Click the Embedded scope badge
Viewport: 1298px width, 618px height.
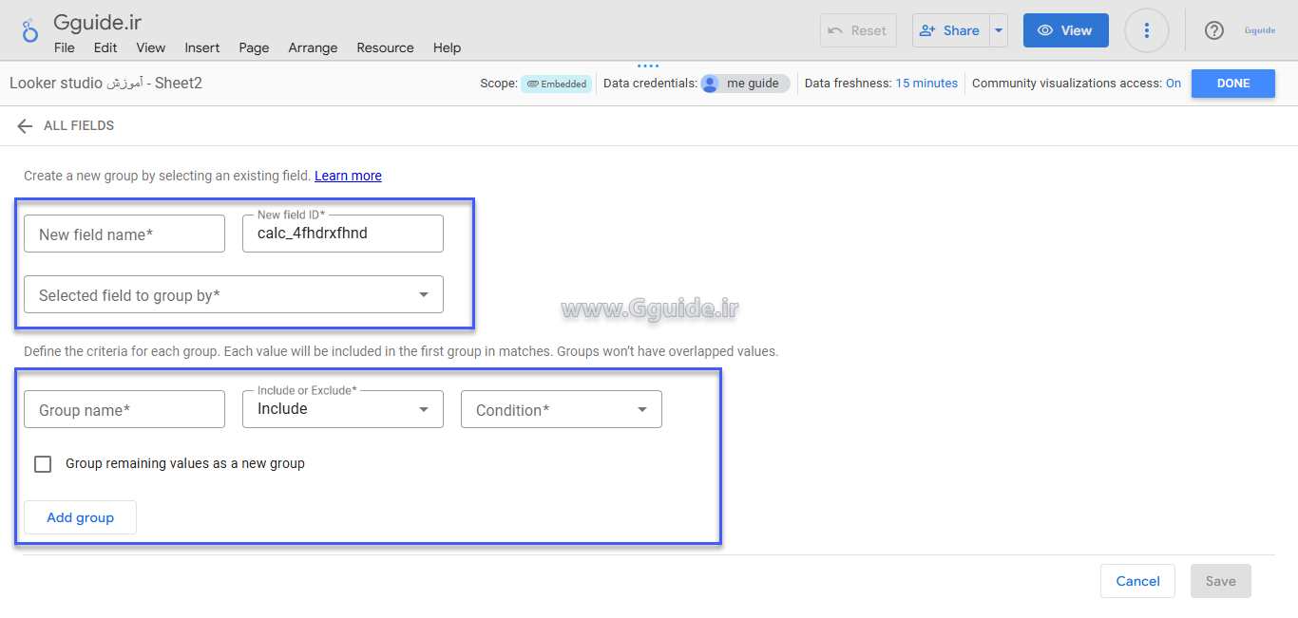[556, 84]
